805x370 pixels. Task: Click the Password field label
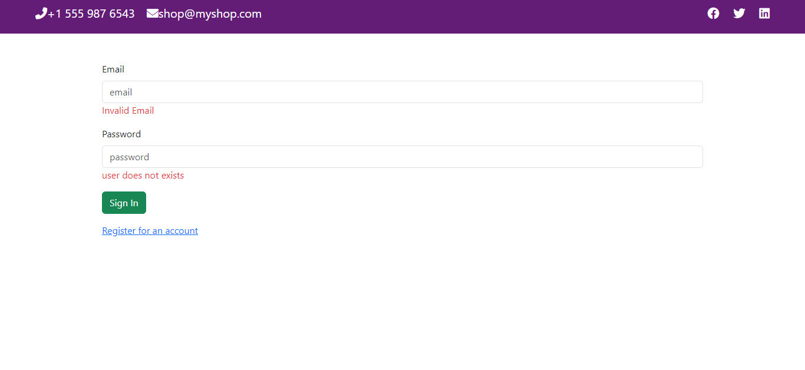pos(121,134)
